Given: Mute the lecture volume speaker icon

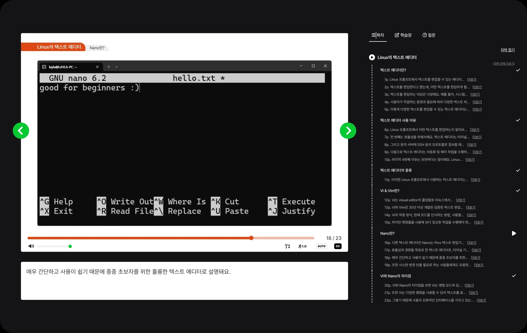Looking at the screenshot, I should 31,246.
